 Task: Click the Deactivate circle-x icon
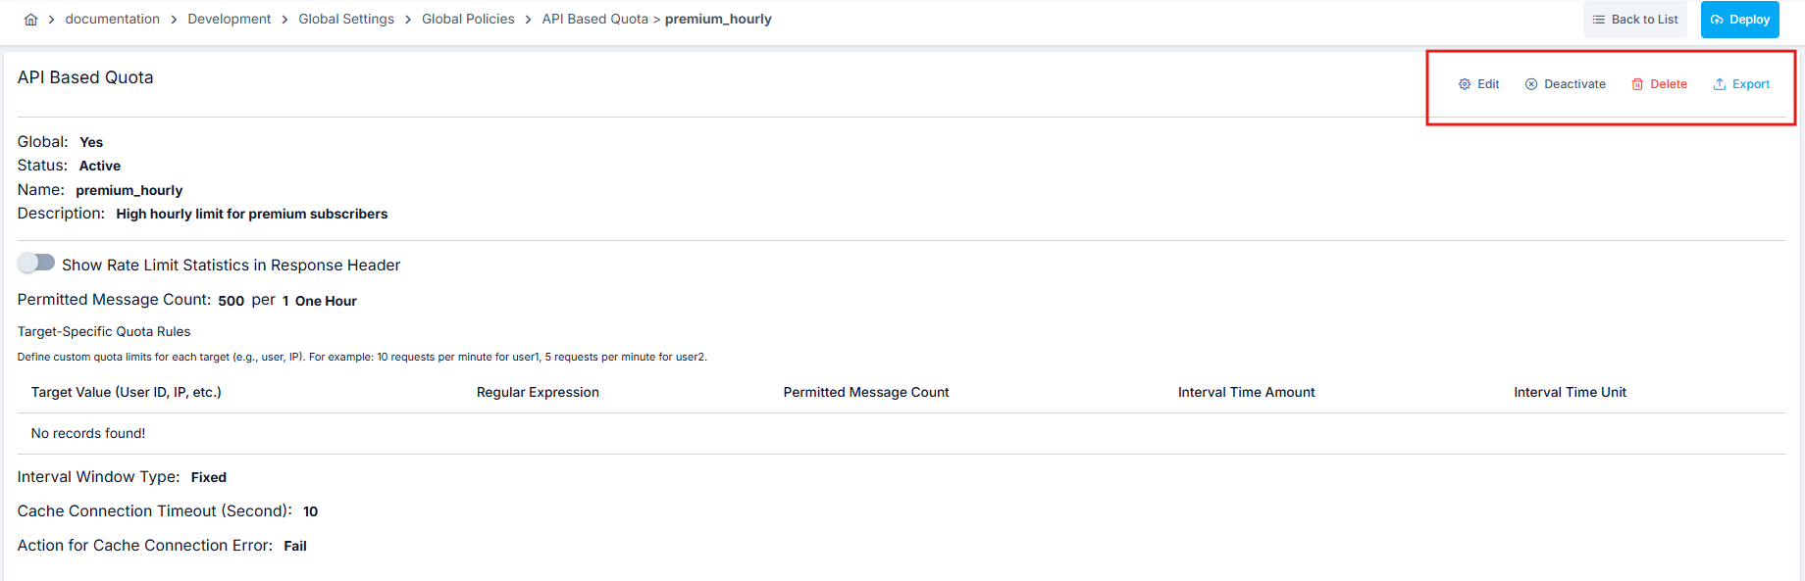coord(1531,84)
